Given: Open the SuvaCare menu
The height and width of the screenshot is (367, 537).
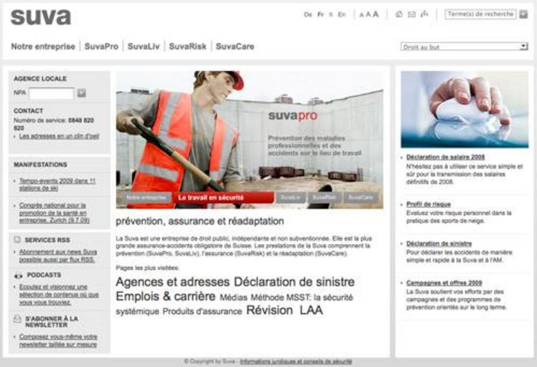Looking at the screenshot, I should click(235, 46).
